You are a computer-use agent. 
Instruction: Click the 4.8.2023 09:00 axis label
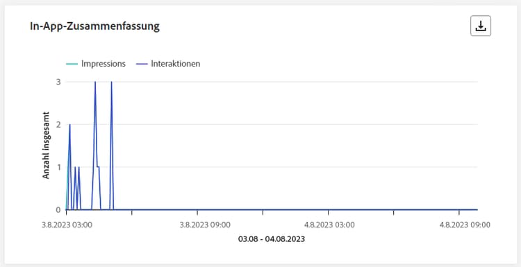pos(465,225)
